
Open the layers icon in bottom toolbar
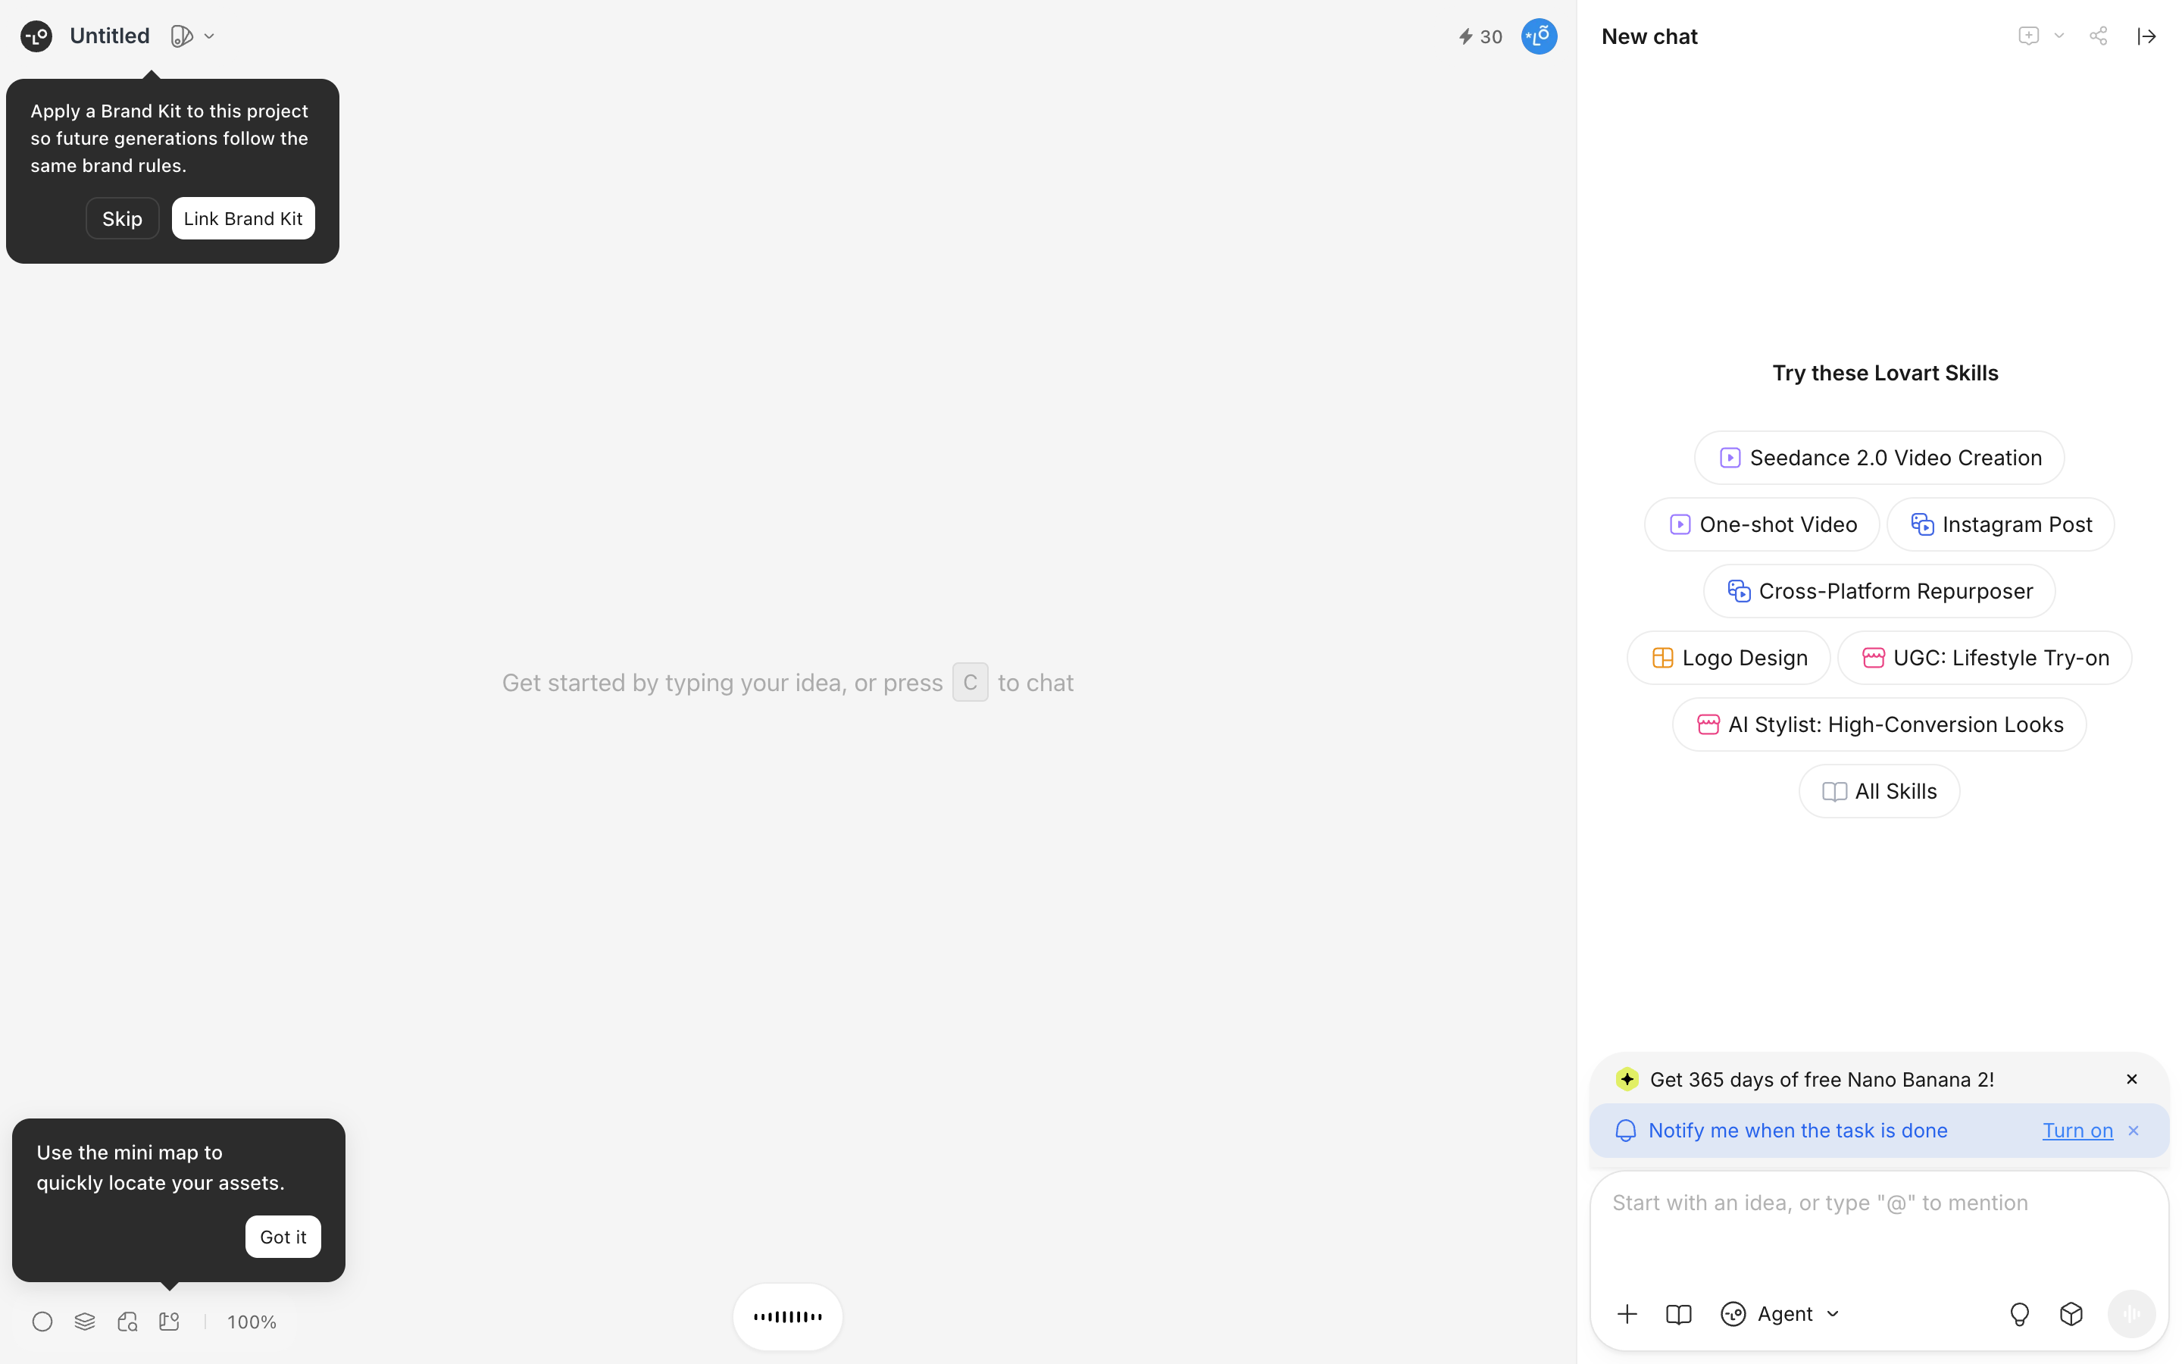click(85, 1322)
